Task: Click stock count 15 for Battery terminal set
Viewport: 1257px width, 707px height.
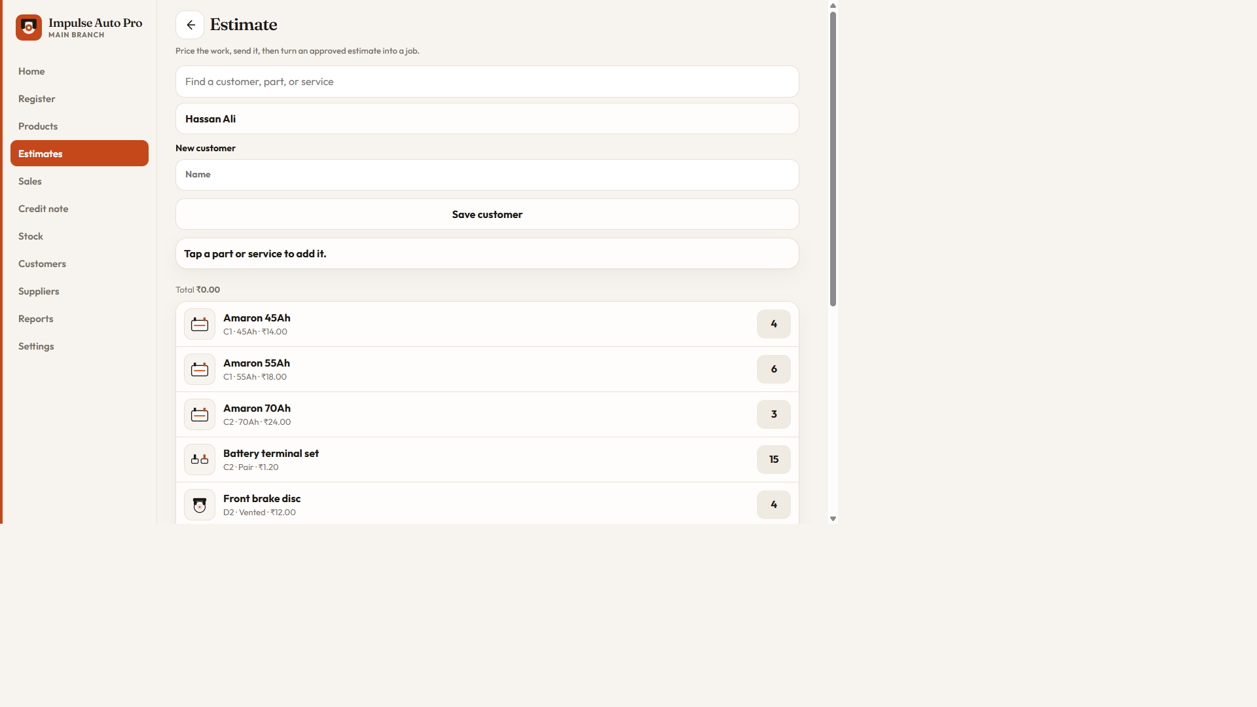Action: point(774,460)
